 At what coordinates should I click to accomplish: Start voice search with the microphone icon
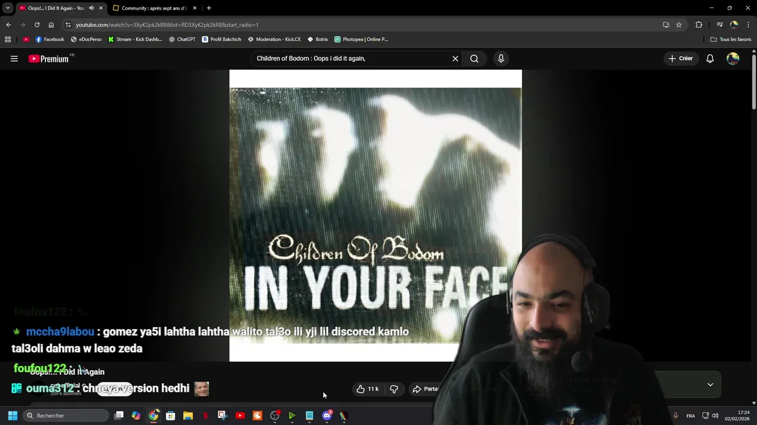501,58
